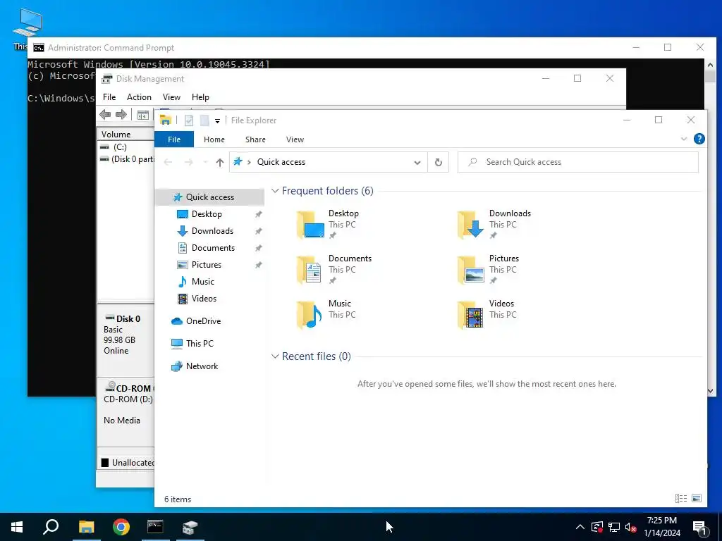Open the Music folder tile in Frequent folders
Viewport: 722px width, 541px height.
[326, 314]
